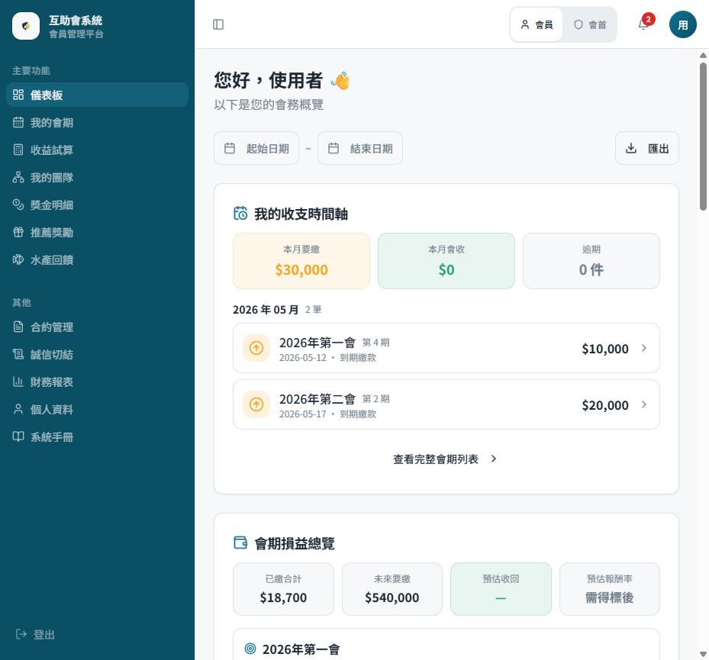Click the scrollbar up arrow

pyautogui.click(x=703, y=56)
